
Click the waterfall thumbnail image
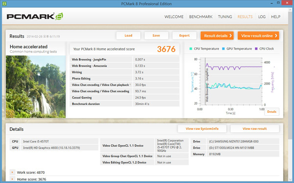36,87
